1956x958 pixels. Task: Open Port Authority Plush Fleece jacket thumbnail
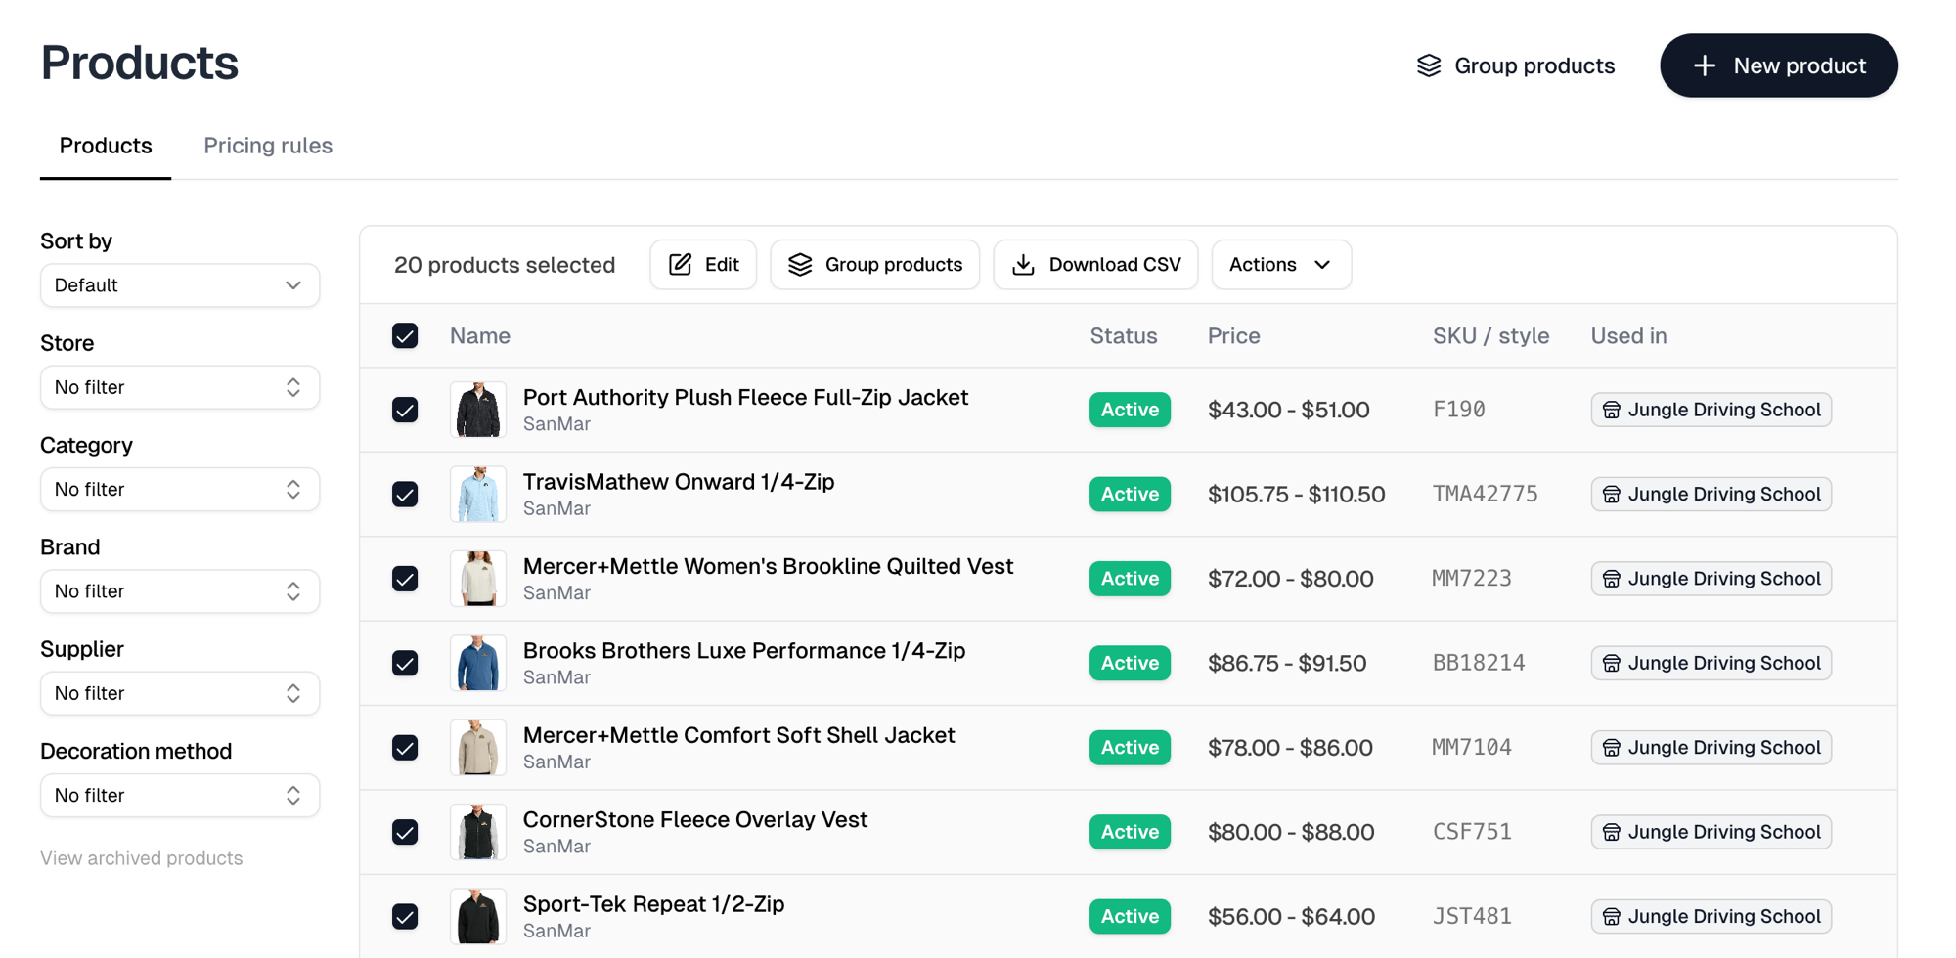point(478,410)
